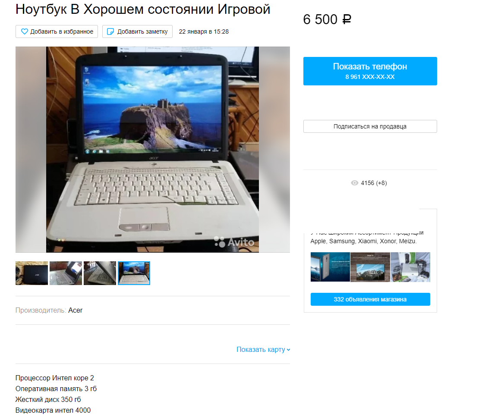
Task: Open the shop's TV ad thumbnail
Action: tap(370, 267)
